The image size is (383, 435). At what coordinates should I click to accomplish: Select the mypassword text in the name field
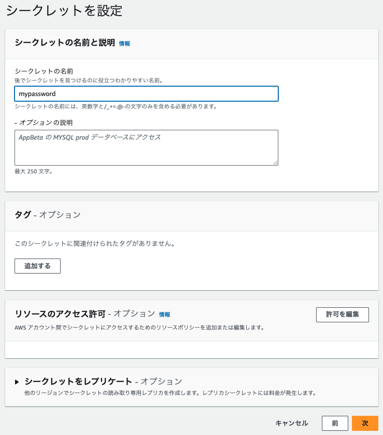[x=34, y=94]
